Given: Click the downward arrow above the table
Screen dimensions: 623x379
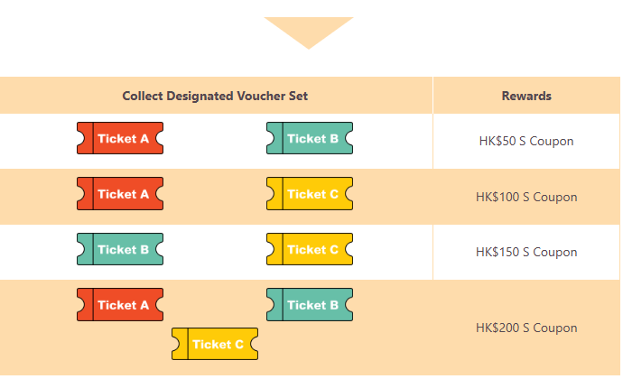Looking at the screenshot, I should tap(309, 30).
